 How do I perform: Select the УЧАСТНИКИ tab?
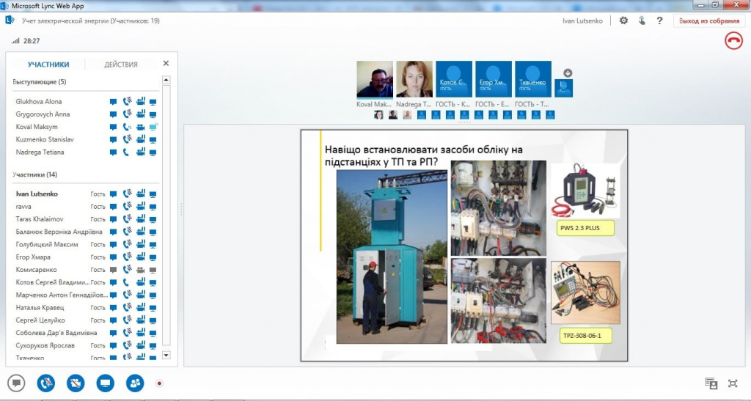coord(48,65)
